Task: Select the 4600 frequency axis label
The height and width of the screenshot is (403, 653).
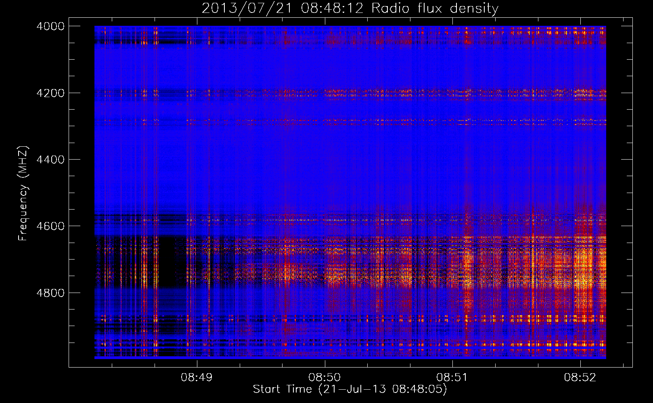Action: (50, 226)
